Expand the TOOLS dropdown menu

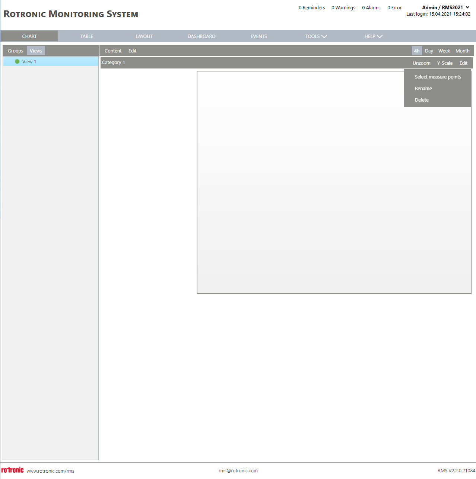point(316,36)
